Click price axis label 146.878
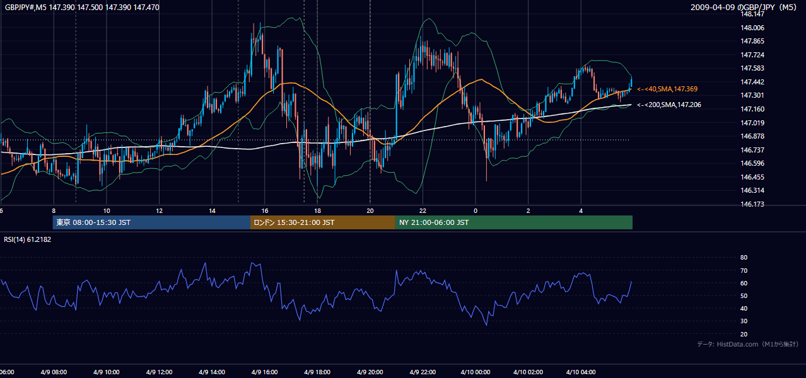Screen dimensions: 806x378 point(752,136)
